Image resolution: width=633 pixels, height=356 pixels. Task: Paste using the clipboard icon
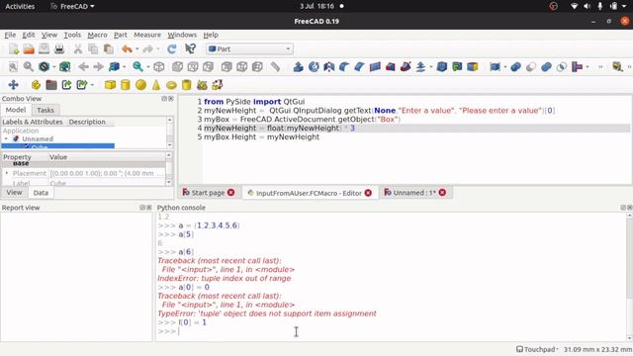pos(108,49)
